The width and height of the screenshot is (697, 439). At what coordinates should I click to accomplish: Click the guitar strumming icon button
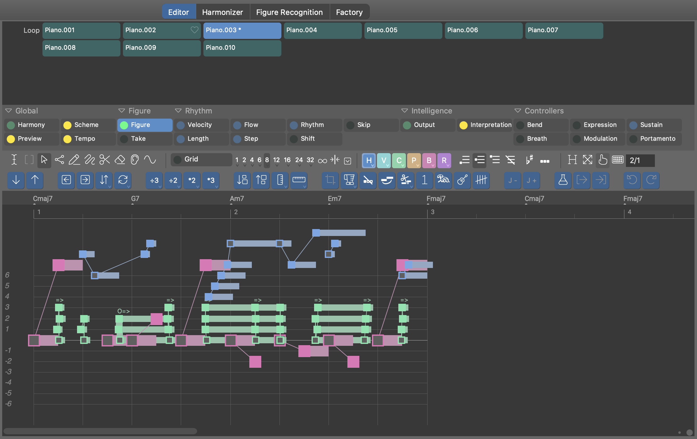coord(462,180)
